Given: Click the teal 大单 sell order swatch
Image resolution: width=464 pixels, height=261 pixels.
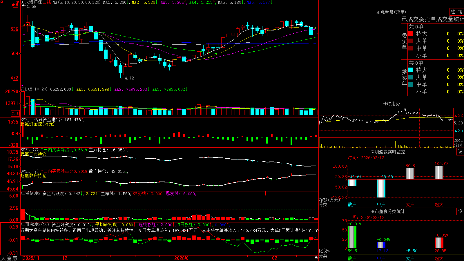Looking at the screenshot, I should pos(411,77).
